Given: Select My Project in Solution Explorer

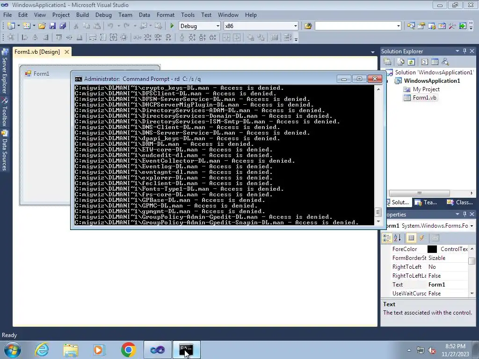Looking at the screenshot, I should coord(421,89).
